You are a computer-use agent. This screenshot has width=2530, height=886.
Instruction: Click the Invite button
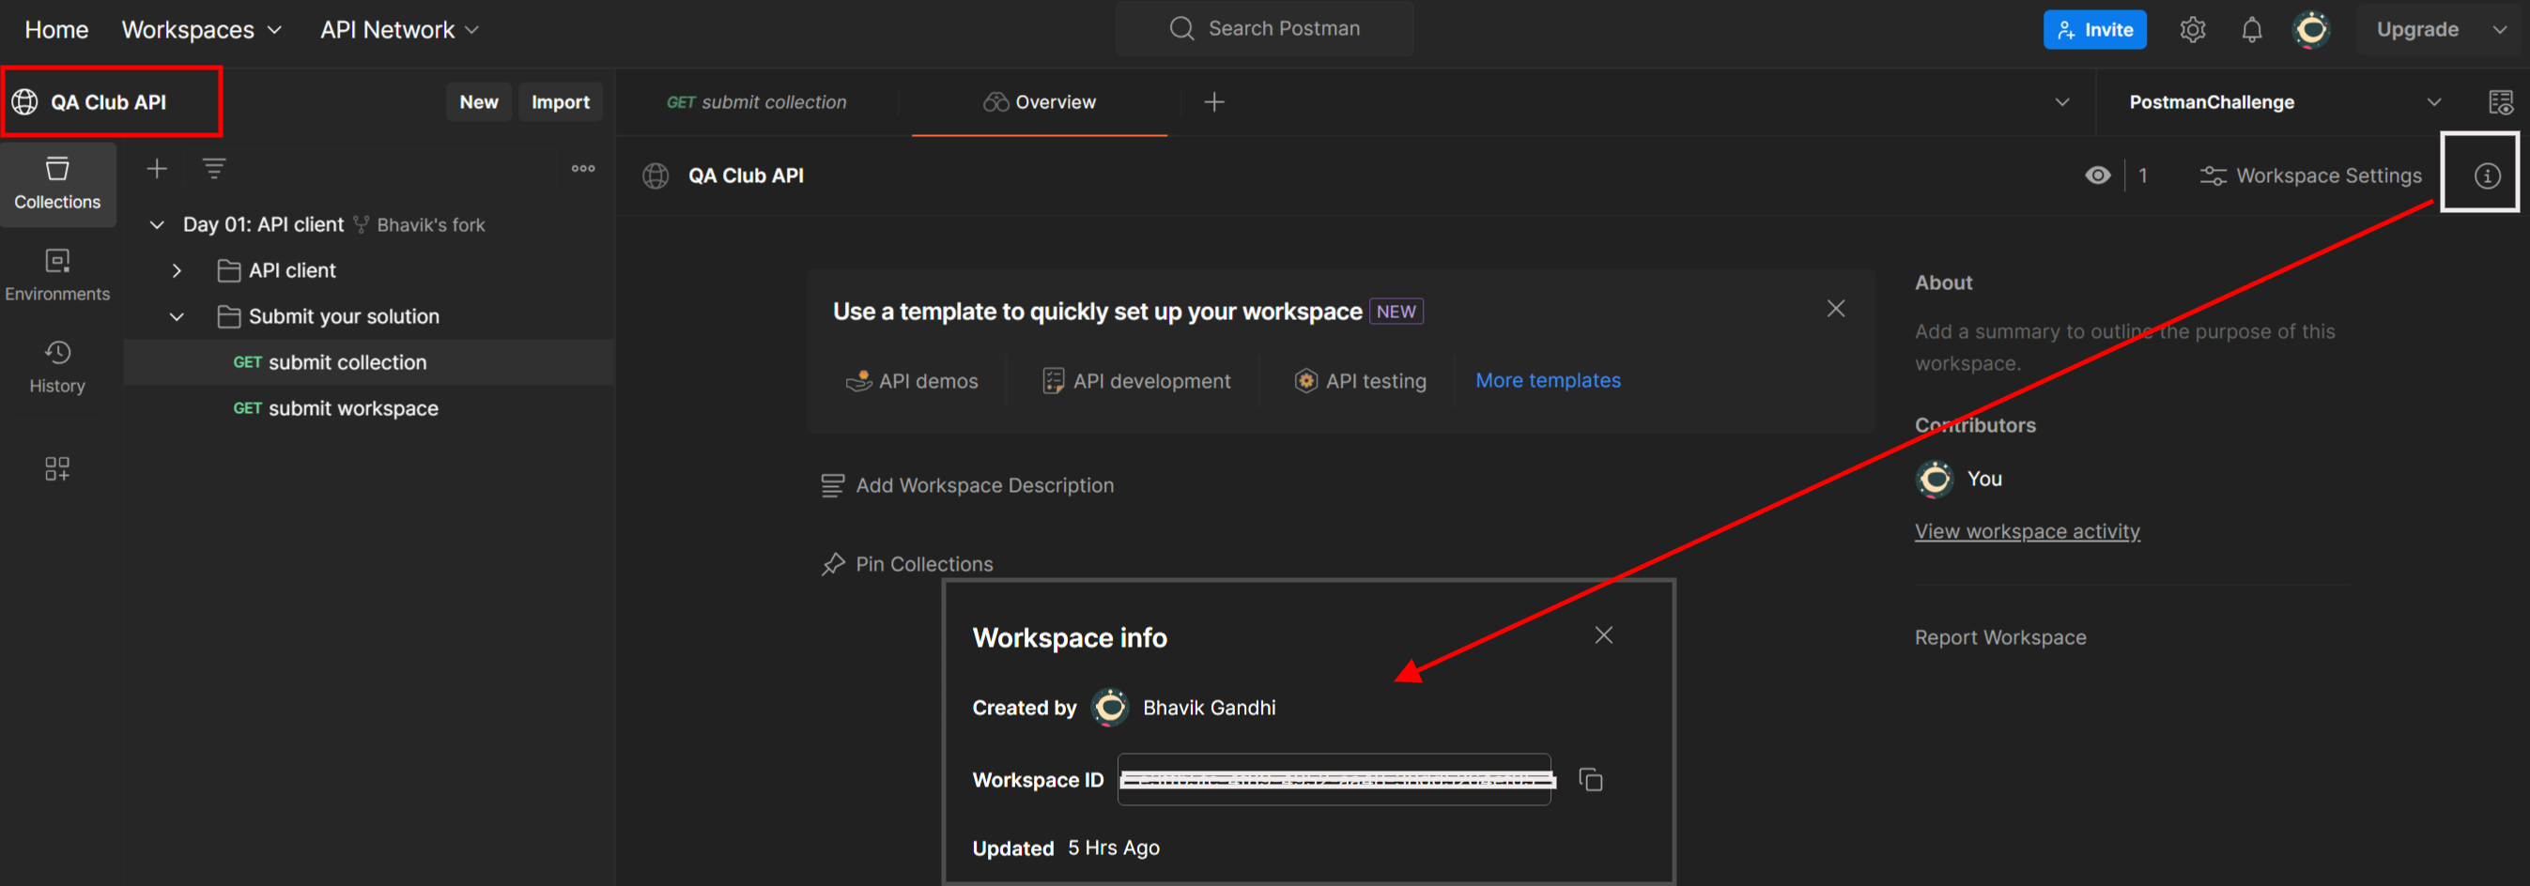(x=2094, y=29)
